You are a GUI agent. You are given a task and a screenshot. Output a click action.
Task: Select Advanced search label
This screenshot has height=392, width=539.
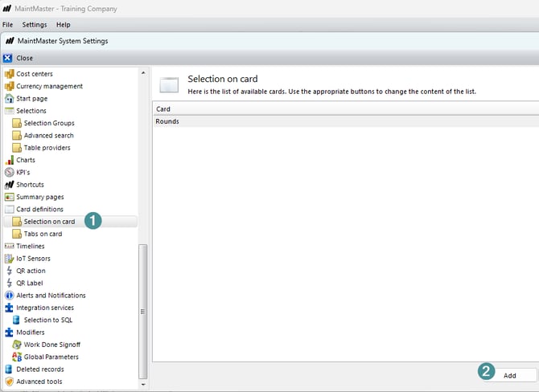point(49,135)
